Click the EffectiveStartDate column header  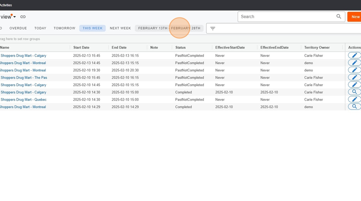[x=230, y=48]
